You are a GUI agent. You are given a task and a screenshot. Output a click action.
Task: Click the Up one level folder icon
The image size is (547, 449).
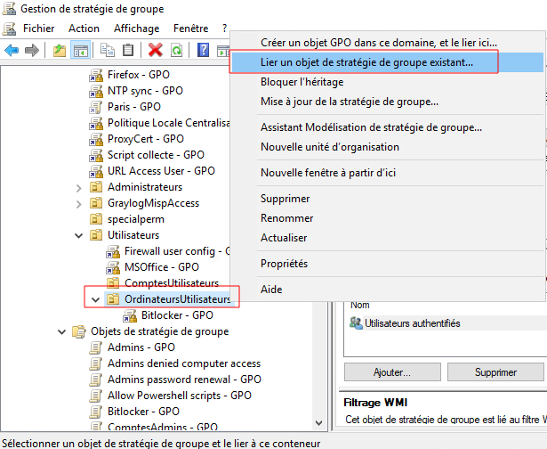point(59,50)
